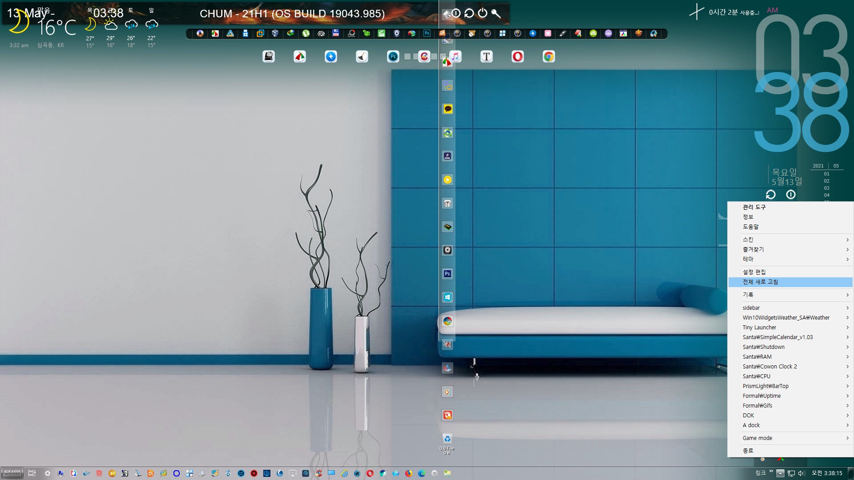The height and width of the screenshot is (480, 854).
Task: Select 관리 도구 in the context menu
Action: 790,207
